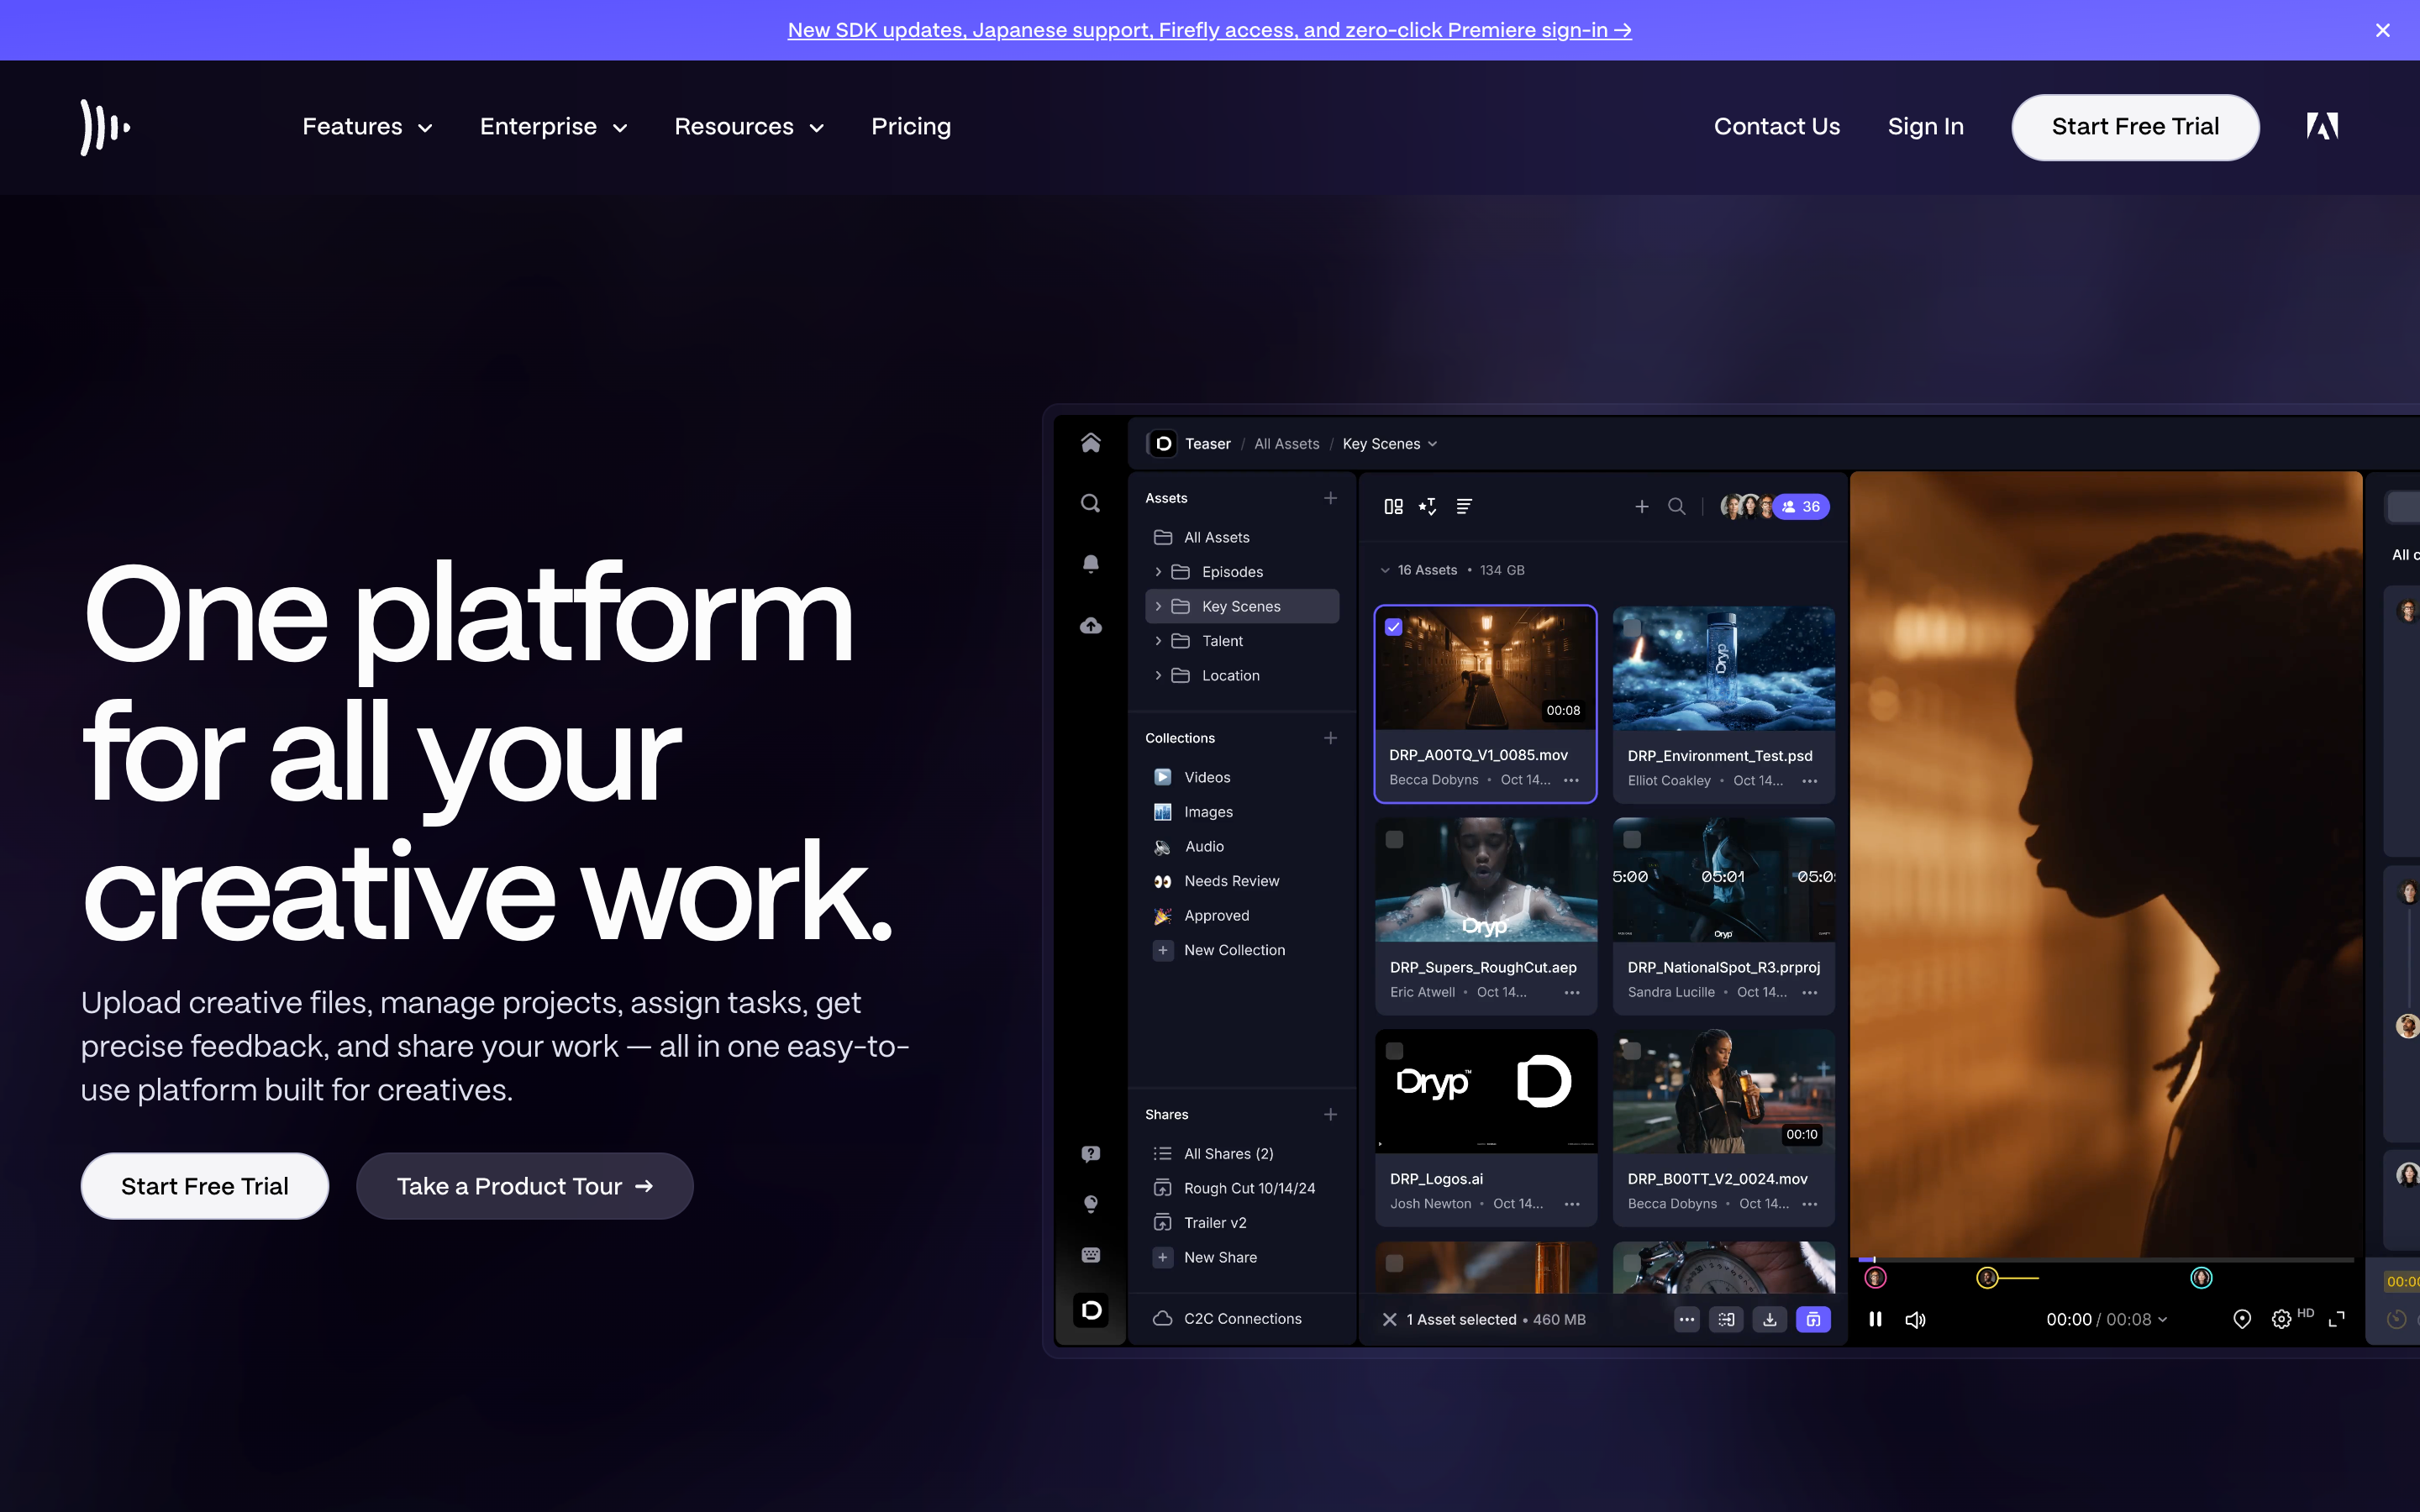Uncheck the DRP_A00TQ_V1_0085.mov asset checkbox
The height and width of the screenshot is (1512, 2420).
pyautogui.click(x=1393, y=627)
